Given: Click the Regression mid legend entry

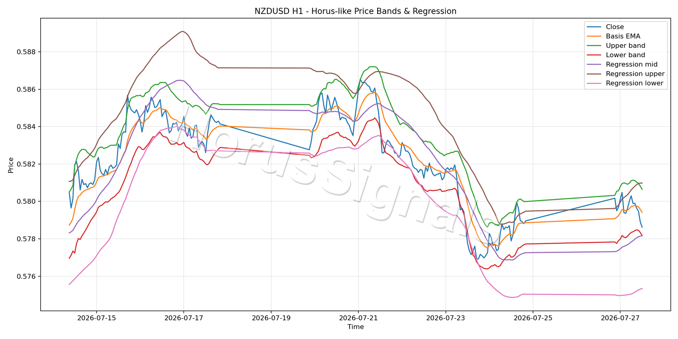Looking at the screenshot, I should 632,64.
